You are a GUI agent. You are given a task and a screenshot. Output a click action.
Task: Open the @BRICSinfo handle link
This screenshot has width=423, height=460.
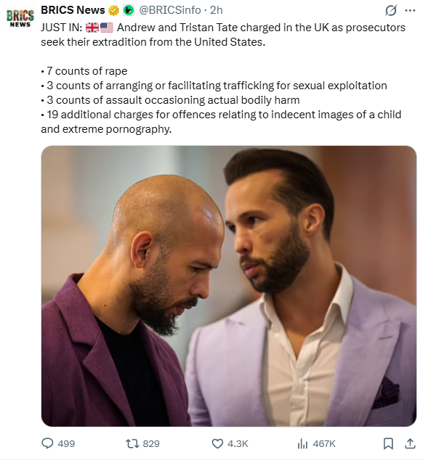[x=170, y=10]
